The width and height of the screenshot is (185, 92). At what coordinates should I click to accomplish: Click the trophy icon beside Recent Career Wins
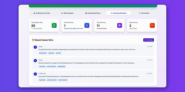(33, 40)
